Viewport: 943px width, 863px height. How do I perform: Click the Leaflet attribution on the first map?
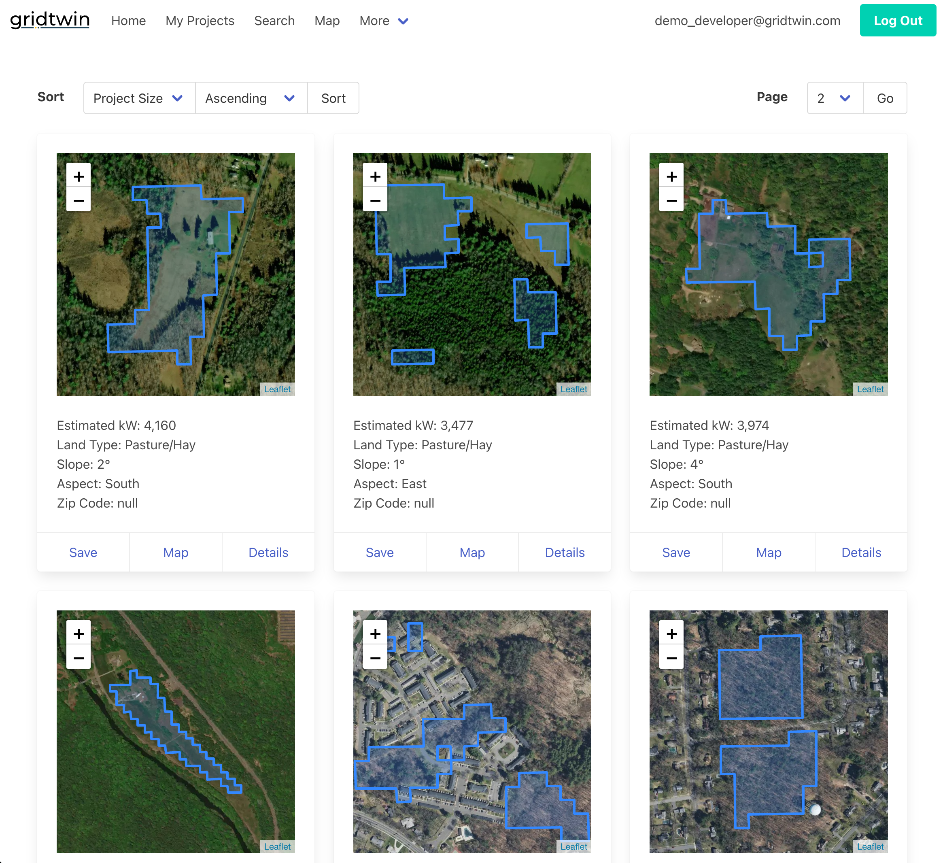pyautogui.click(x=277, y=389)
